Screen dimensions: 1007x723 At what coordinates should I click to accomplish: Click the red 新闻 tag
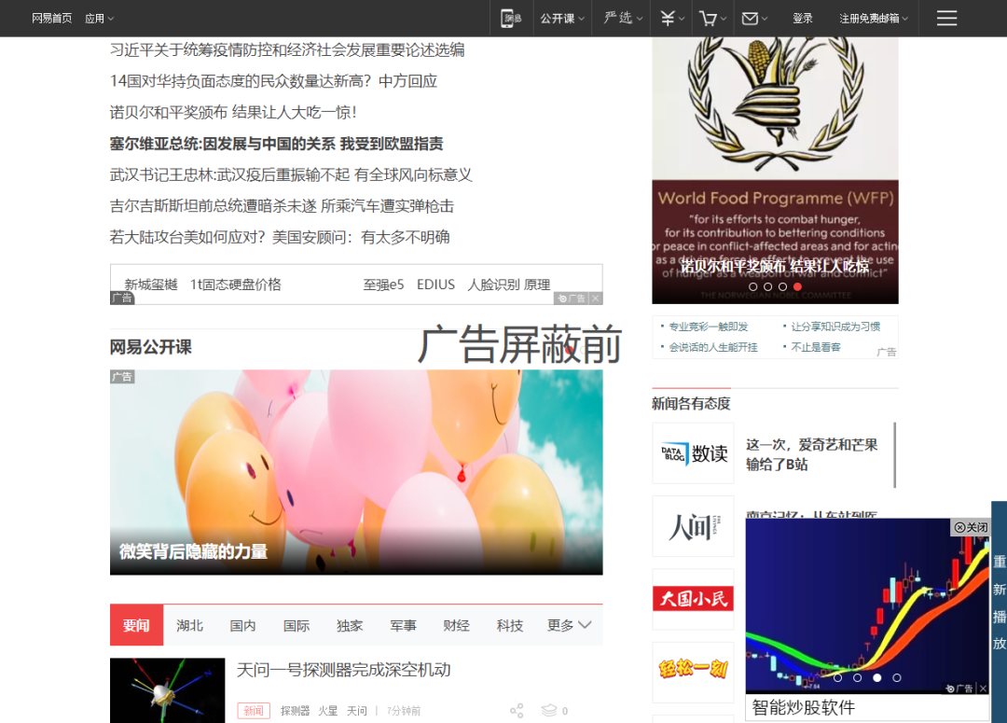pos(254,710)
